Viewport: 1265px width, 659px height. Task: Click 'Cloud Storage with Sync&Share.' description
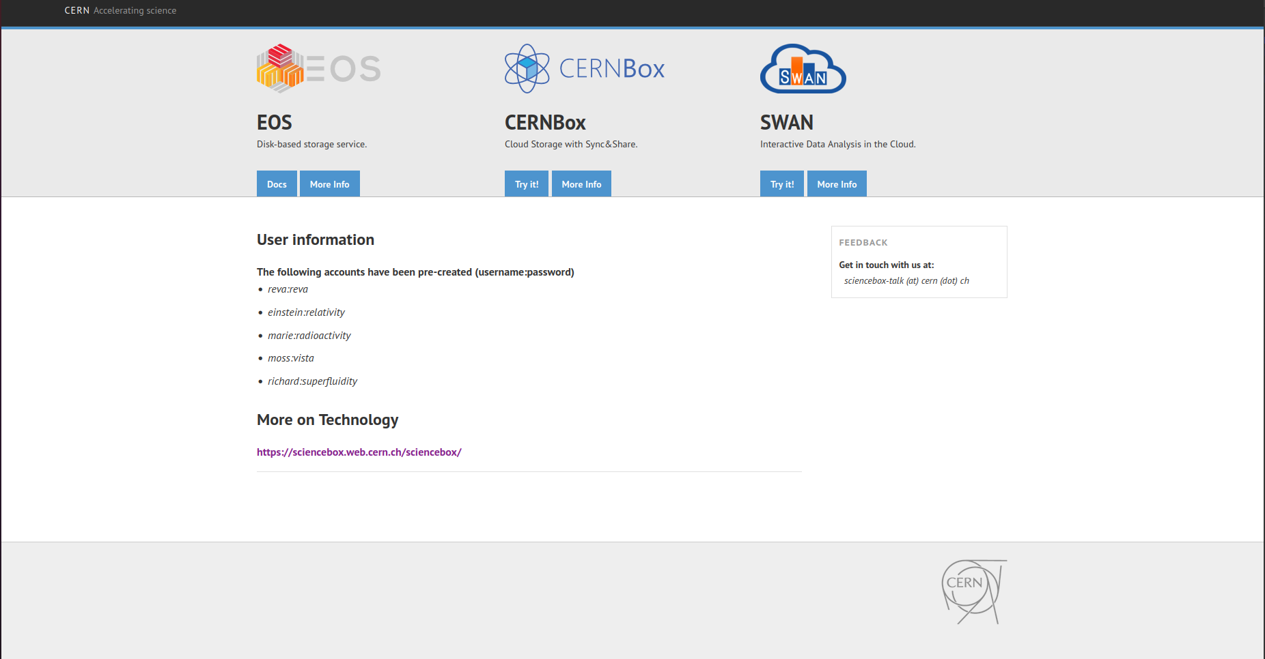(x=571, y=145)
